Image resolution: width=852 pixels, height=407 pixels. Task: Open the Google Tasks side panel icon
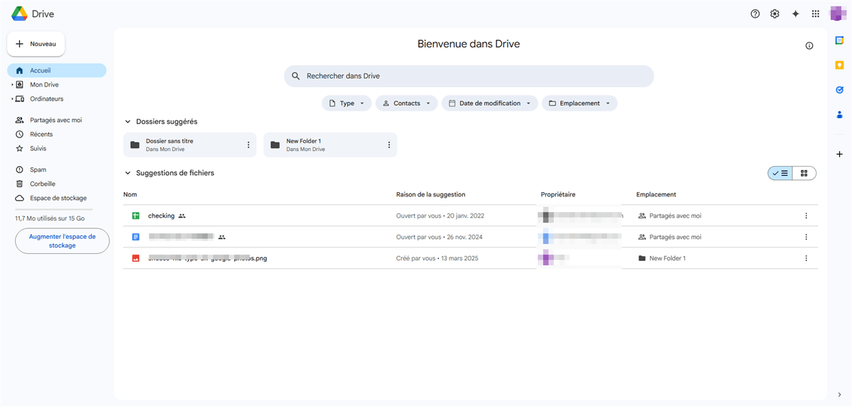[x=839, y=90]
